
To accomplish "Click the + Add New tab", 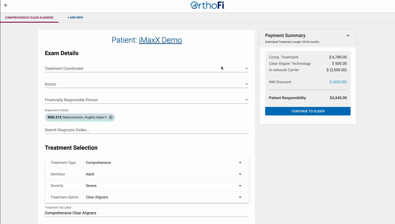I will [75, 18].
